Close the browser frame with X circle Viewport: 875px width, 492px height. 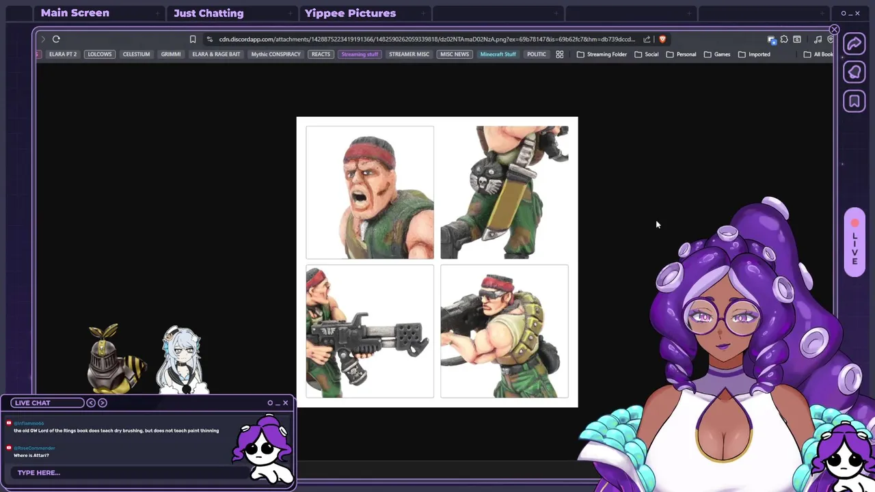[834, 29]
